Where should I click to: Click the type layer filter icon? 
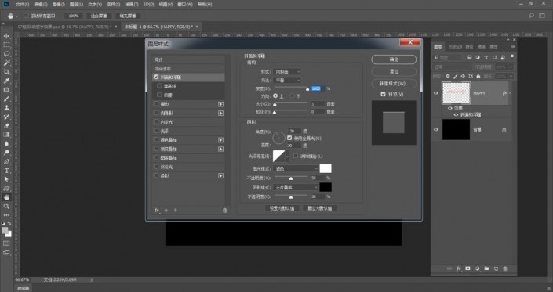pos(486,57)
